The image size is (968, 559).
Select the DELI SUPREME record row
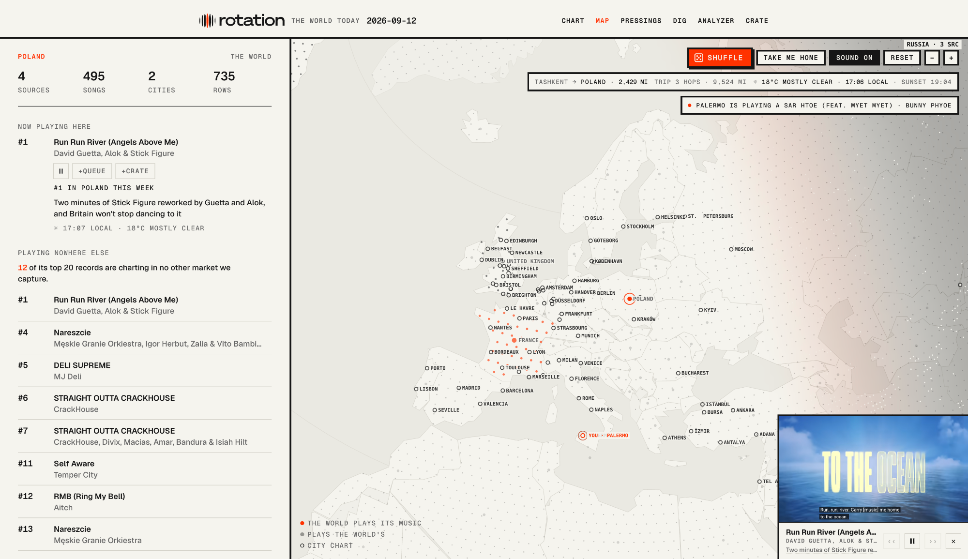[145, 371]
